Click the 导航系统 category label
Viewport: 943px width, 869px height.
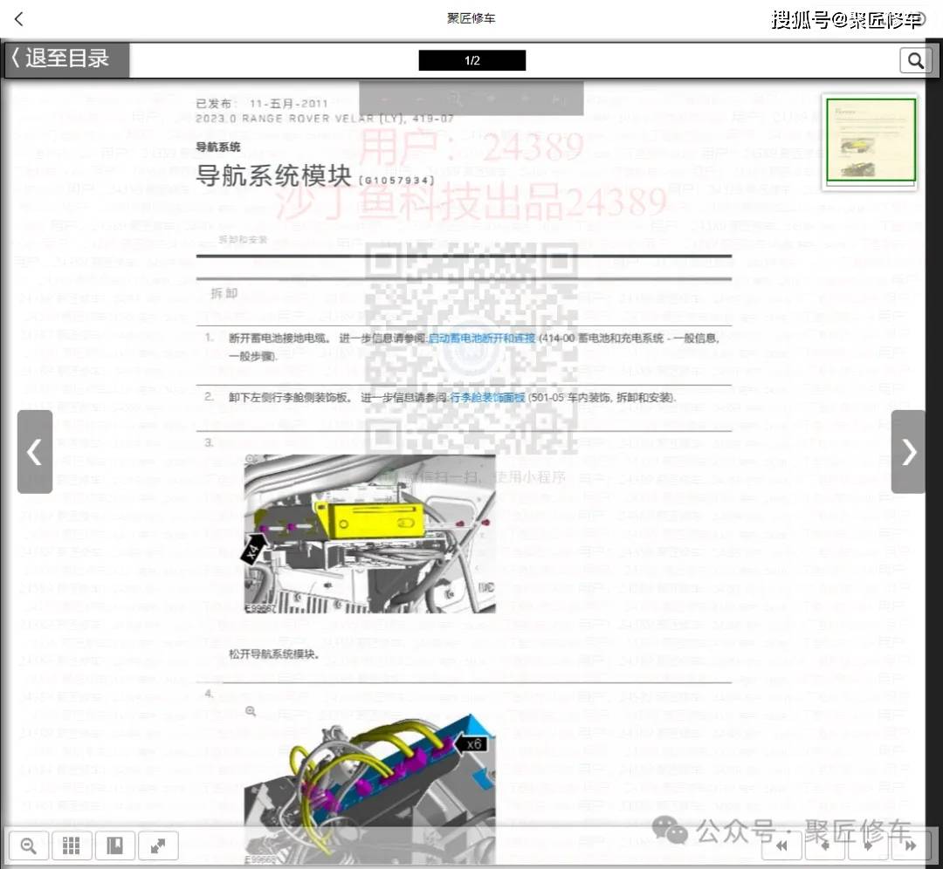217,147
